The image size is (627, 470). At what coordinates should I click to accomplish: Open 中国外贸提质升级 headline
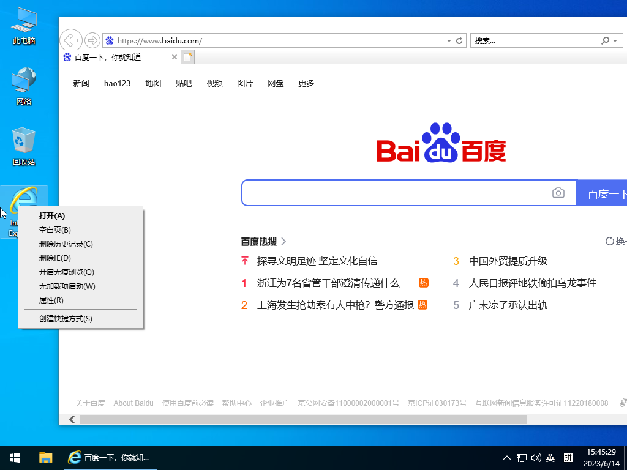(508, 261)
